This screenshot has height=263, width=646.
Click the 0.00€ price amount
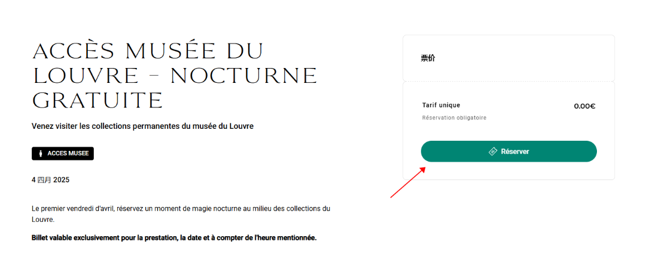[x=584, y=106]
